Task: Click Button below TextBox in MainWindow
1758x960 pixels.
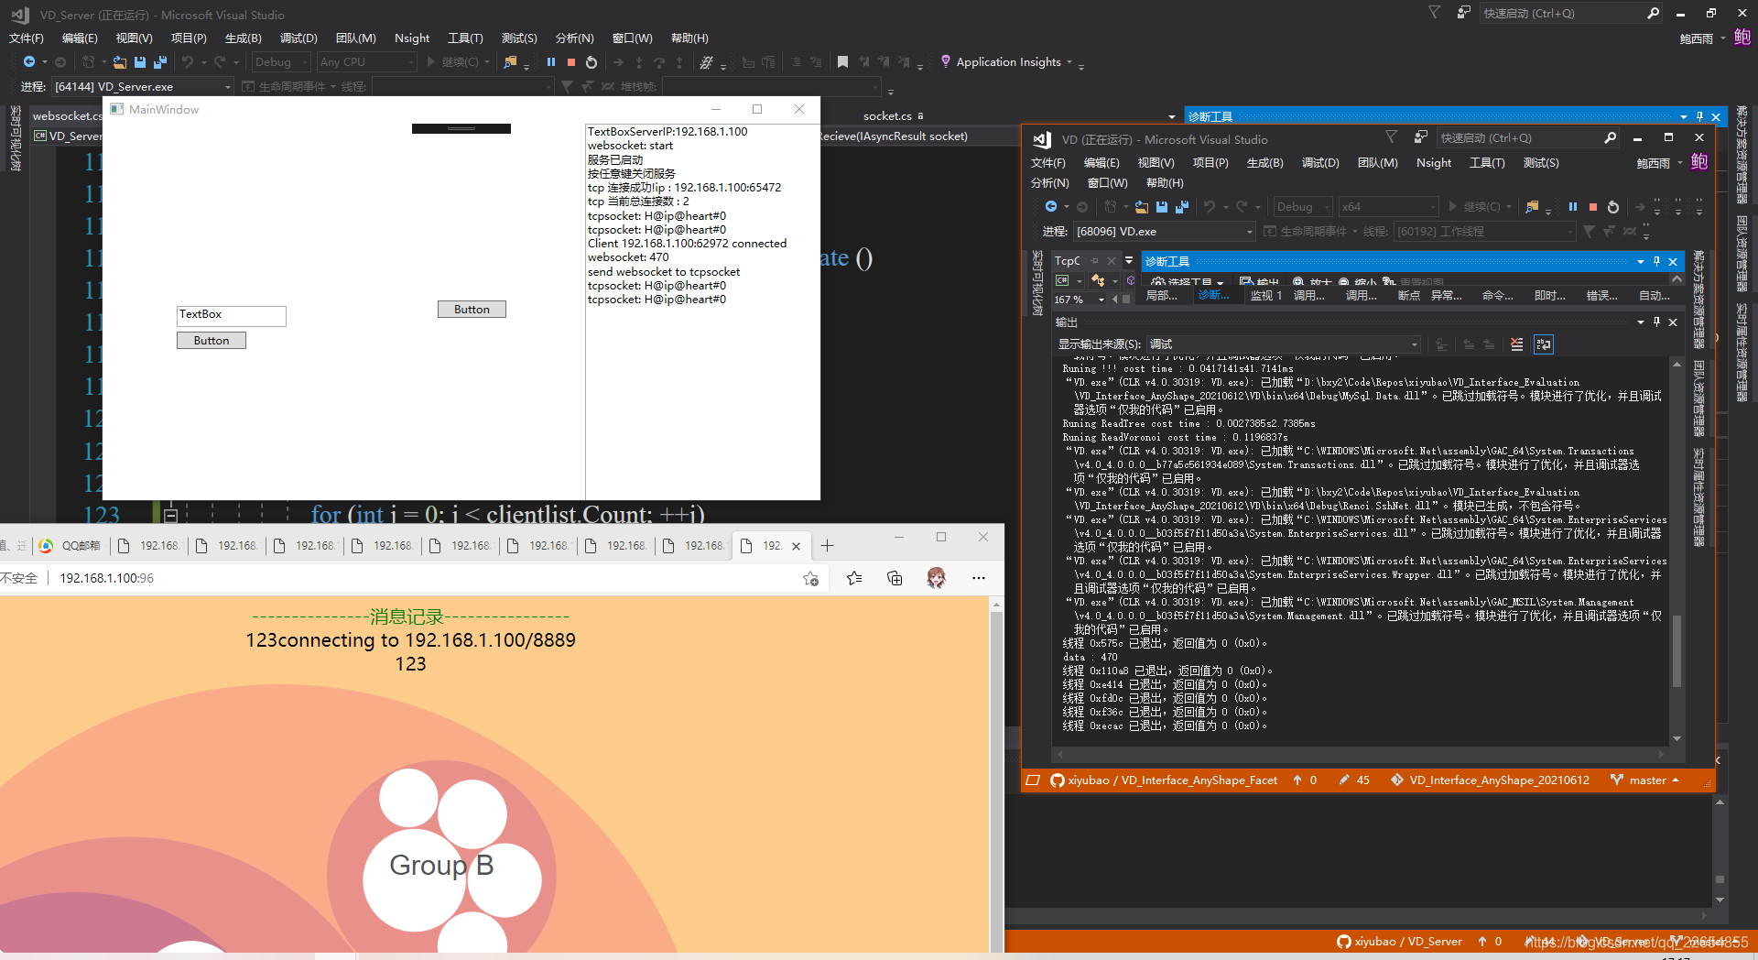Action: (212, 340)
